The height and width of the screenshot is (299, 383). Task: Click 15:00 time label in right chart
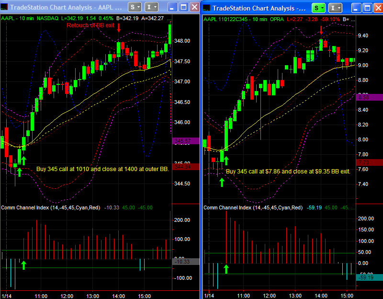(347, 296)
